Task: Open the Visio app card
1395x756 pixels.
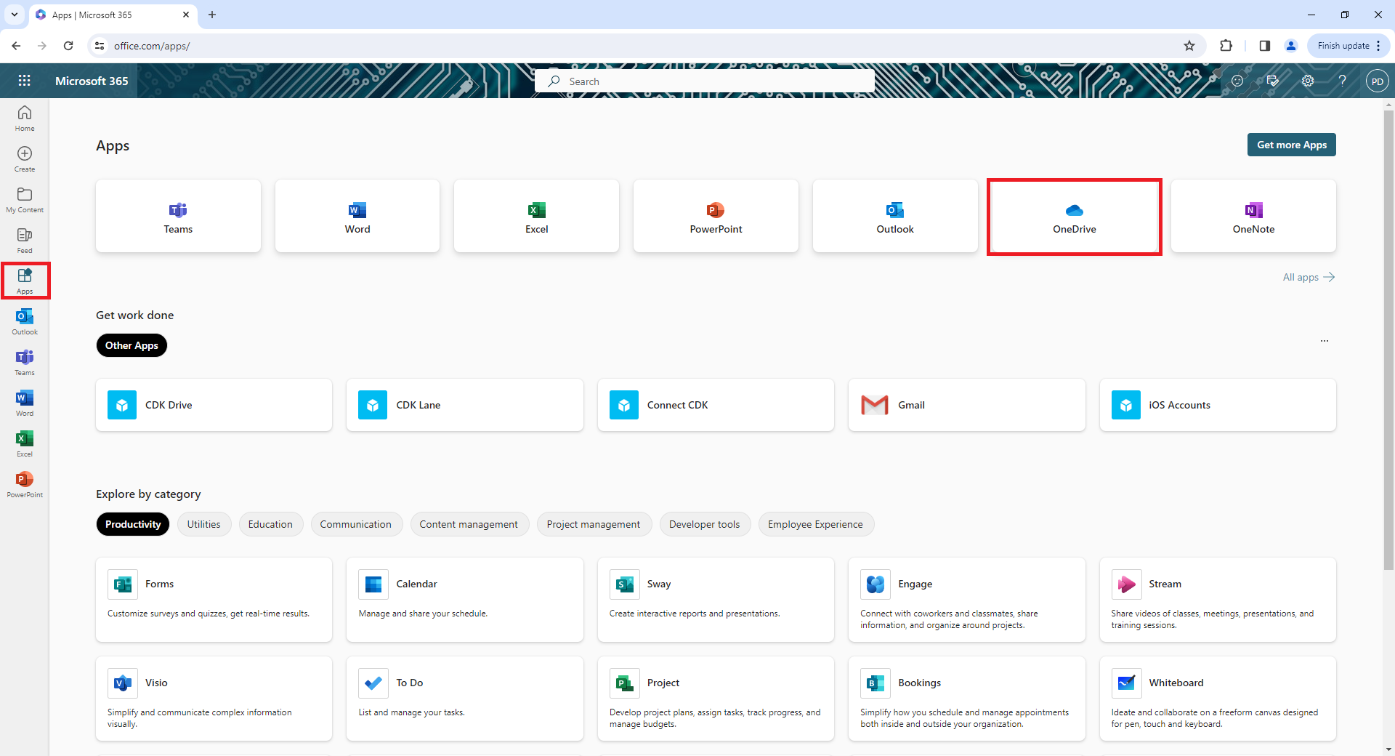Action: click(214, 699)
